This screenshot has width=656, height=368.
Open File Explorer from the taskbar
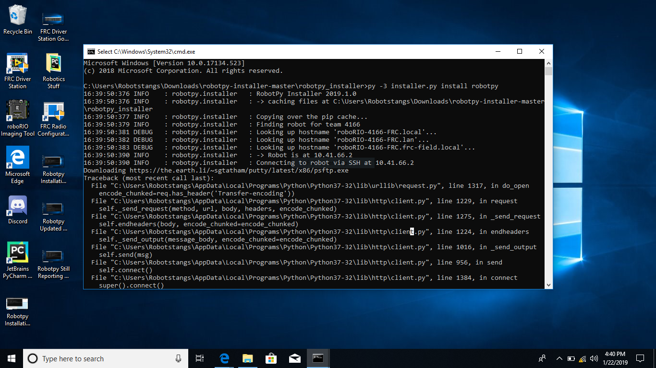click(247, 358)
